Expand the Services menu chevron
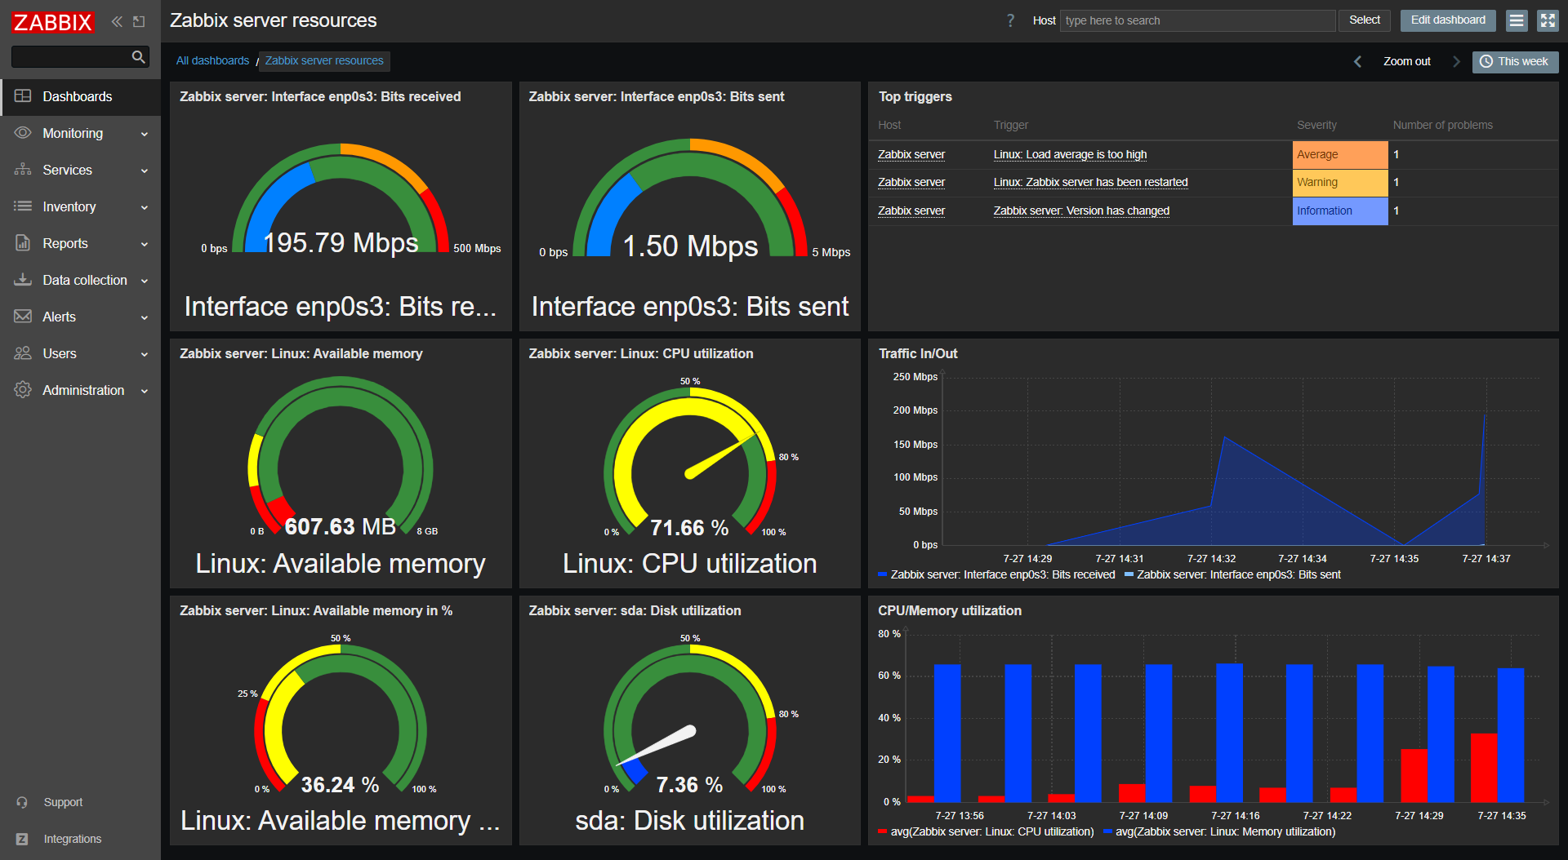Image resolution: width=1568 pixels, height=860 pixels. point(145,170)
